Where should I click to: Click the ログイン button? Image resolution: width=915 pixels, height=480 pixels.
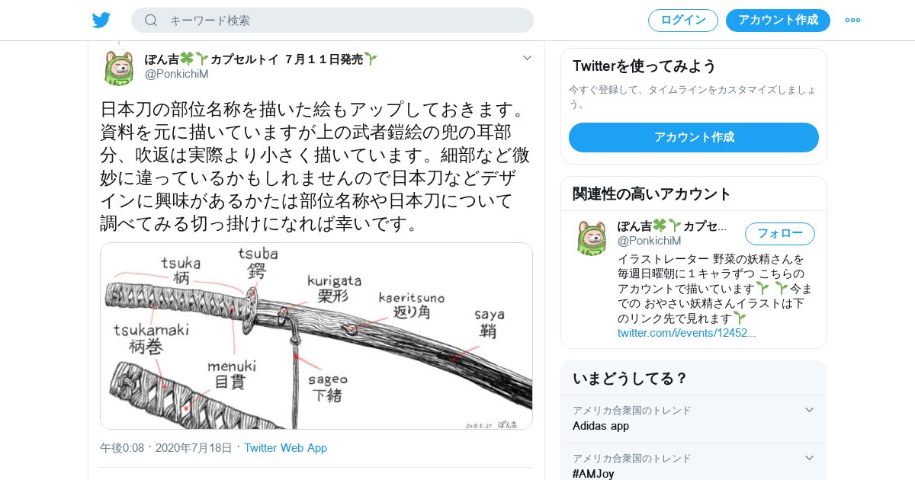click(x=683, y=21)
